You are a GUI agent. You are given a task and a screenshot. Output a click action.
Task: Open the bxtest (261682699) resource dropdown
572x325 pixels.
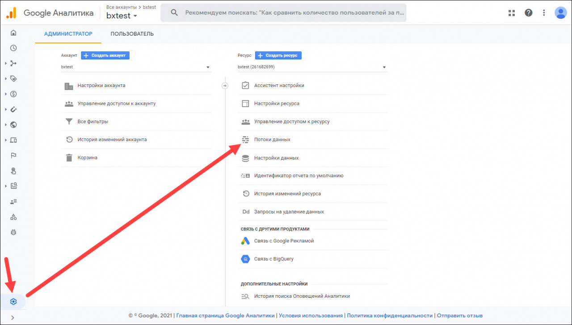[312, 67]
